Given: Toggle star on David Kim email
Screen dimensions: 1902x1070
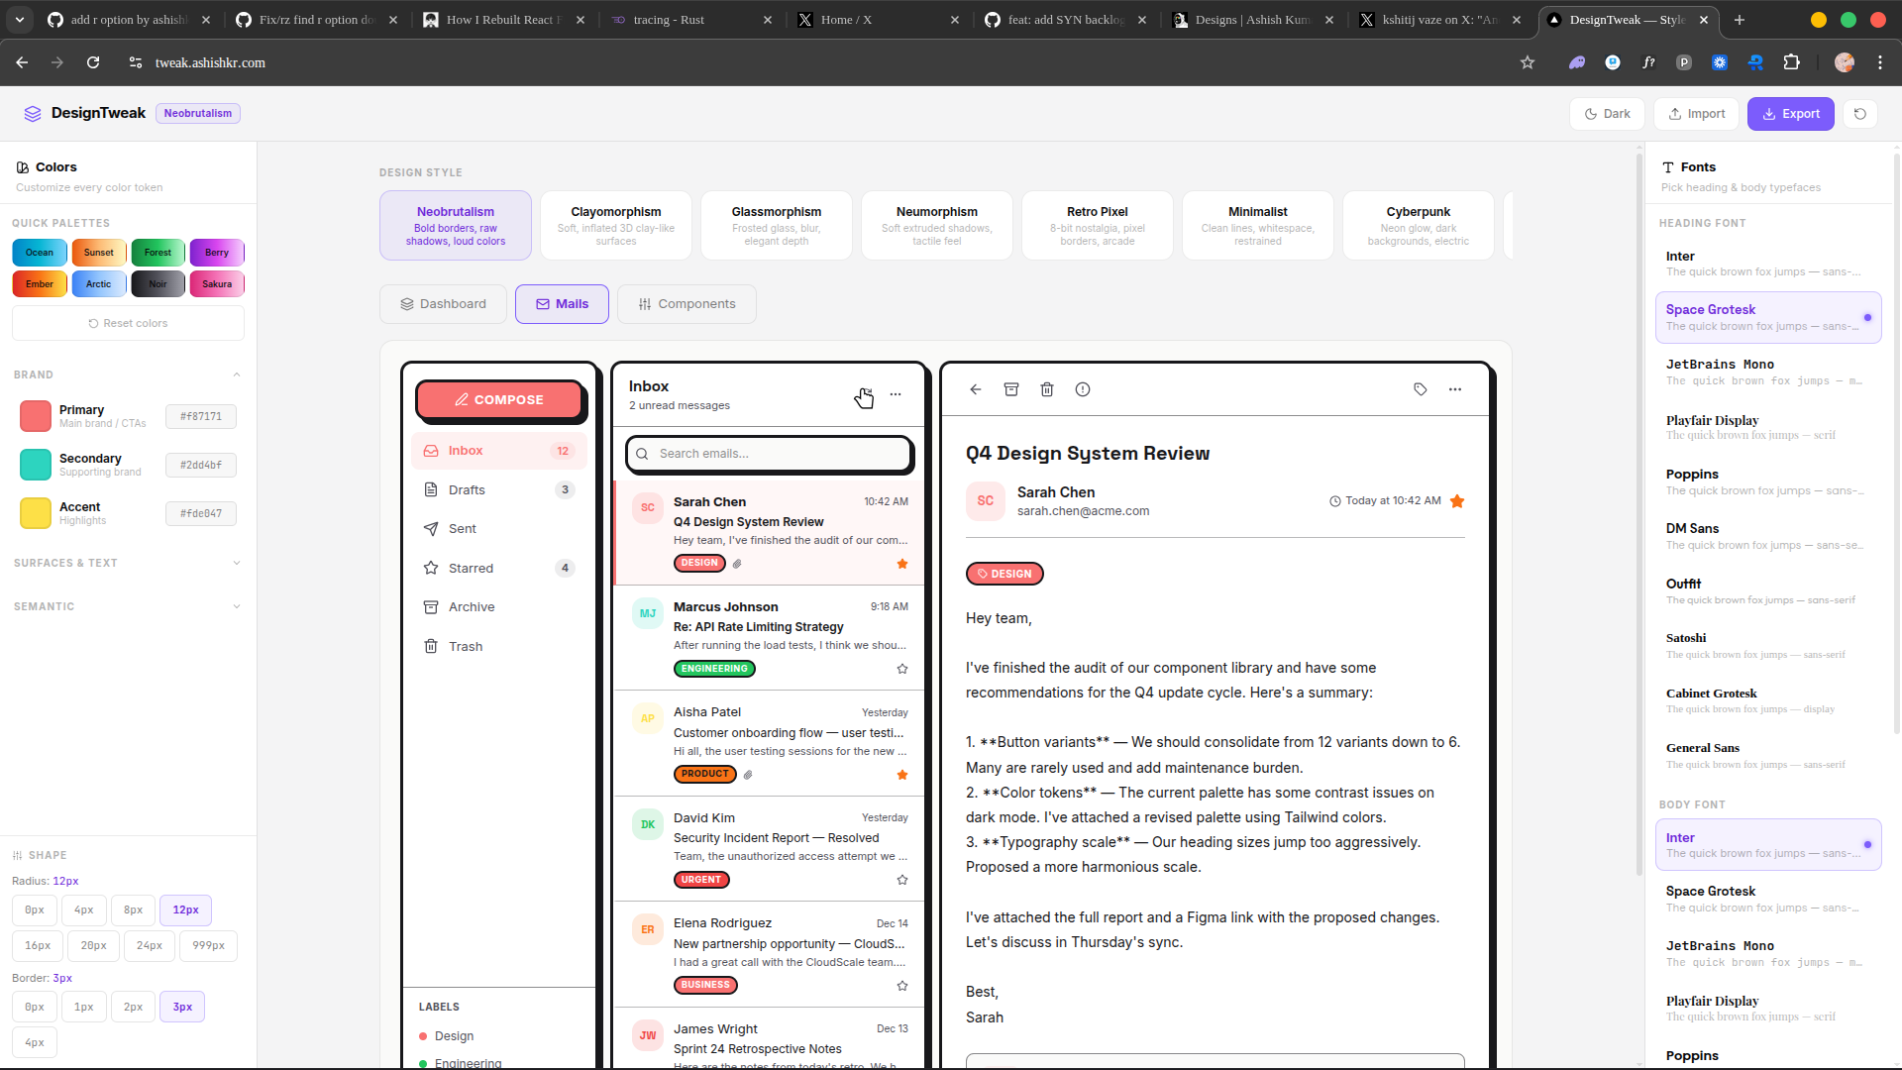Looking at the screenshot, I should pyautogui.click(x=902, y=880).
